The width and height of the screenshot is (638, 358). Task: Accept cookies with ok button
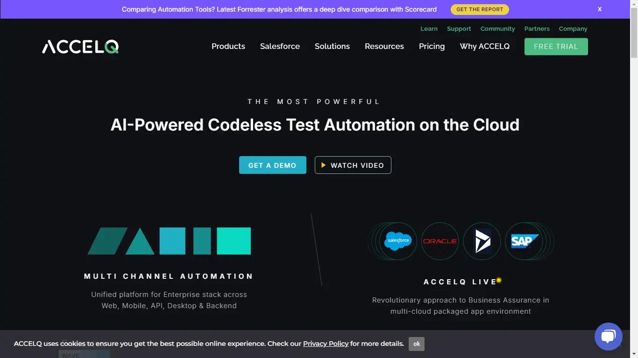(417, 344)
